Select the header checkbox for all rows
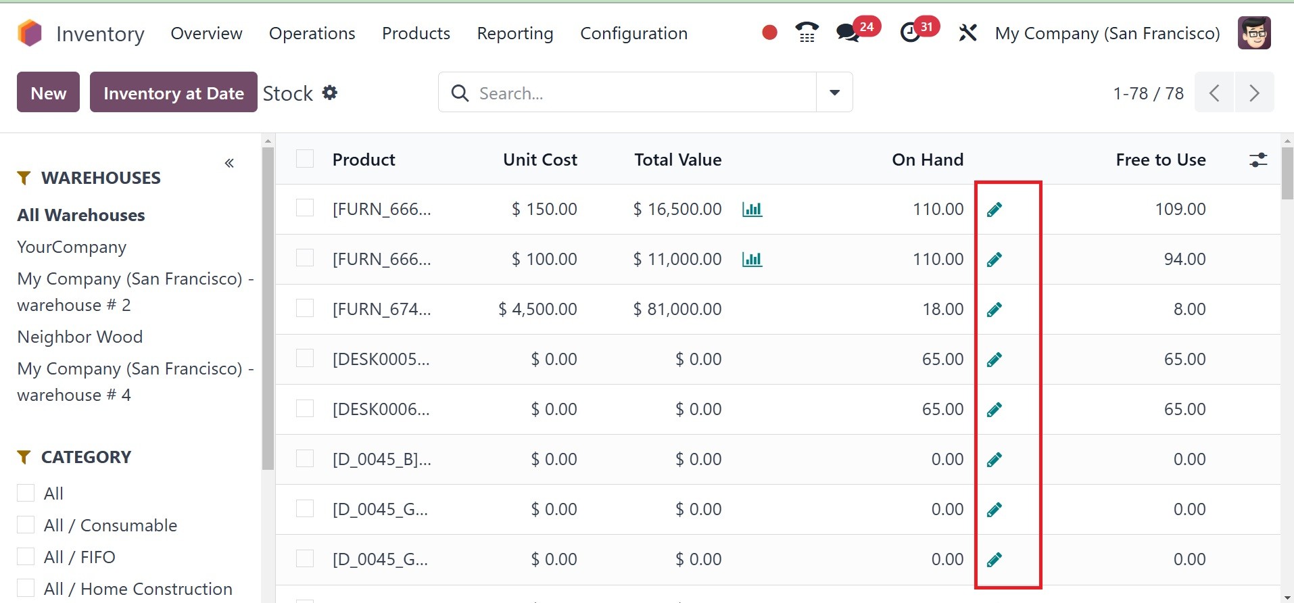Image resolution: width=1294 pixels, height=603 pixels. 305,159
